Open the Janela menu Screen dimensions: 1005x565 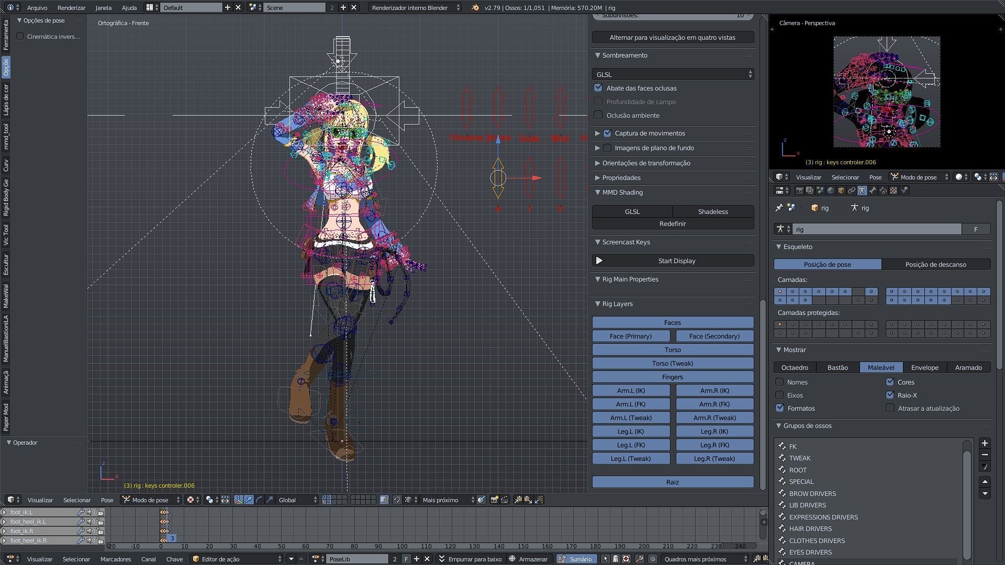coord(104,7)
